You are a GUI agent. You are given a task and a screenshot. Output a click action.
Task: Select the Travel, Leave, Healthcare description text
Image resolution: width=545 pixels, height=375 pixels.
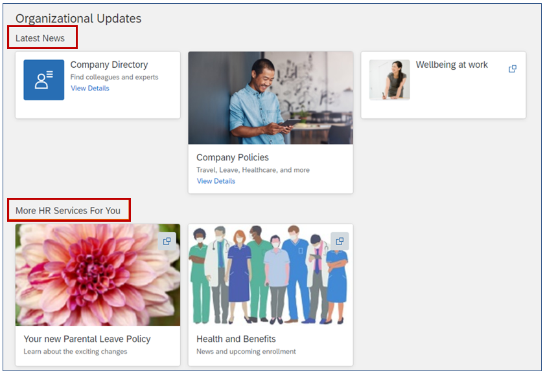[253, 170]
